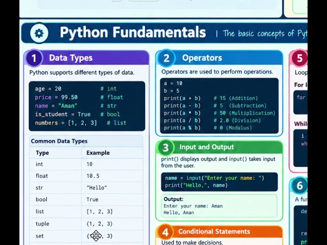Select the Operators section heading
The width and height of the screenshot is (327, 245).
coord(202,58)
